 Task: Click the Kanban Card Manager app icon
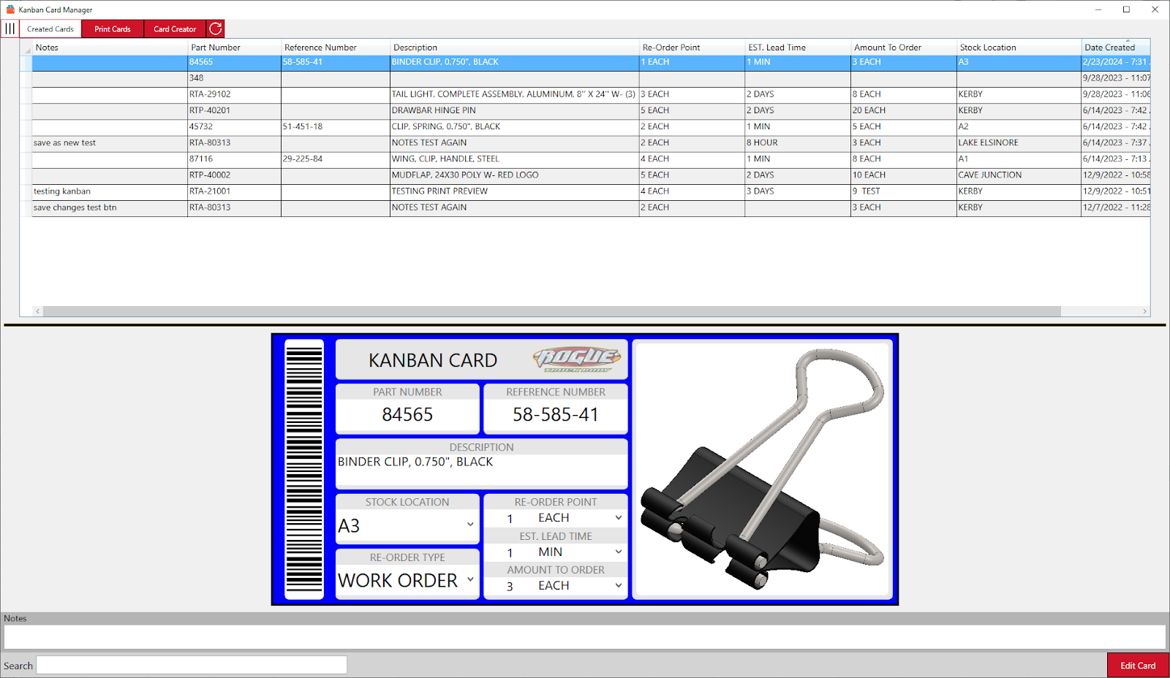pos(10,9)
